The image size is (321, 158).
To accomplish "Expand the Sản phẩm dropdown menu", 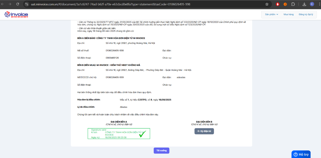I will coord(272,15).
